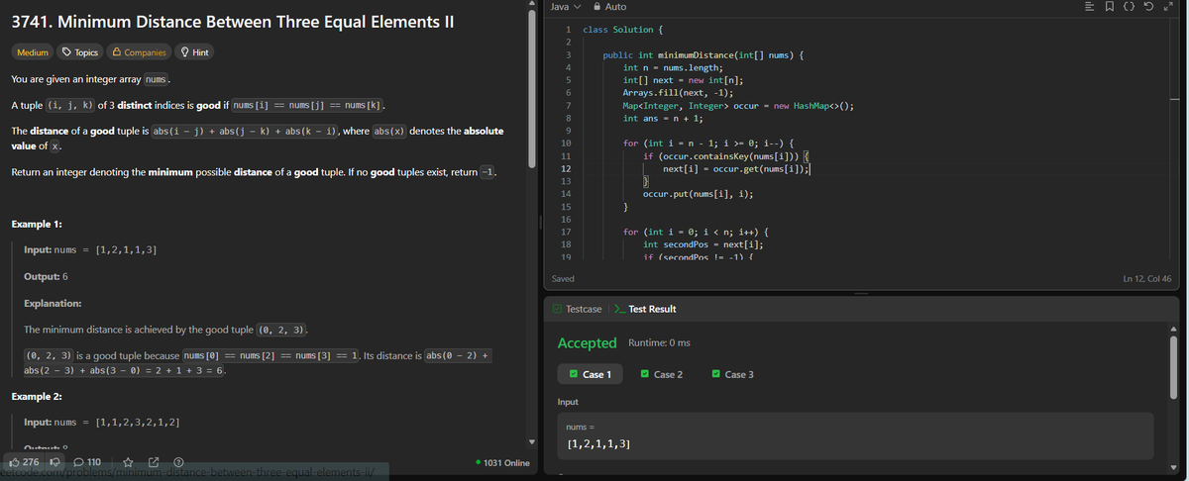Image resolution: width=1189 pixels, height=481 pixels.
Task: Click the share link icon
Action: point(154,462)
